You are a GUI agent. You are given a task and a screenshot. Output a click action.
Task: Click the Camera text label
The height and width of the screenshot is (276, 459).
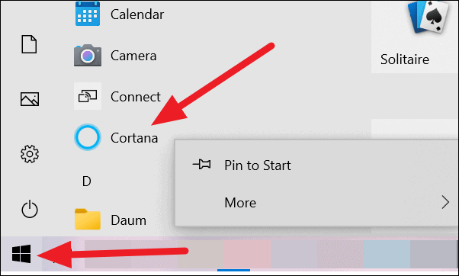pos(133,56)
